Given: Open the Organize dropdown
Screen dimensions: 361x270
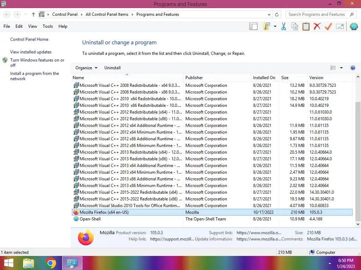Looking at the screenshot, I should [x=86, y=68].
